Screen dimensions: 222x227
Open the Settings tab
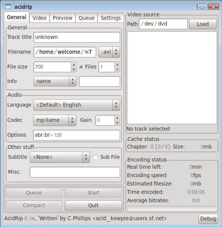click(x=111, y=18)
